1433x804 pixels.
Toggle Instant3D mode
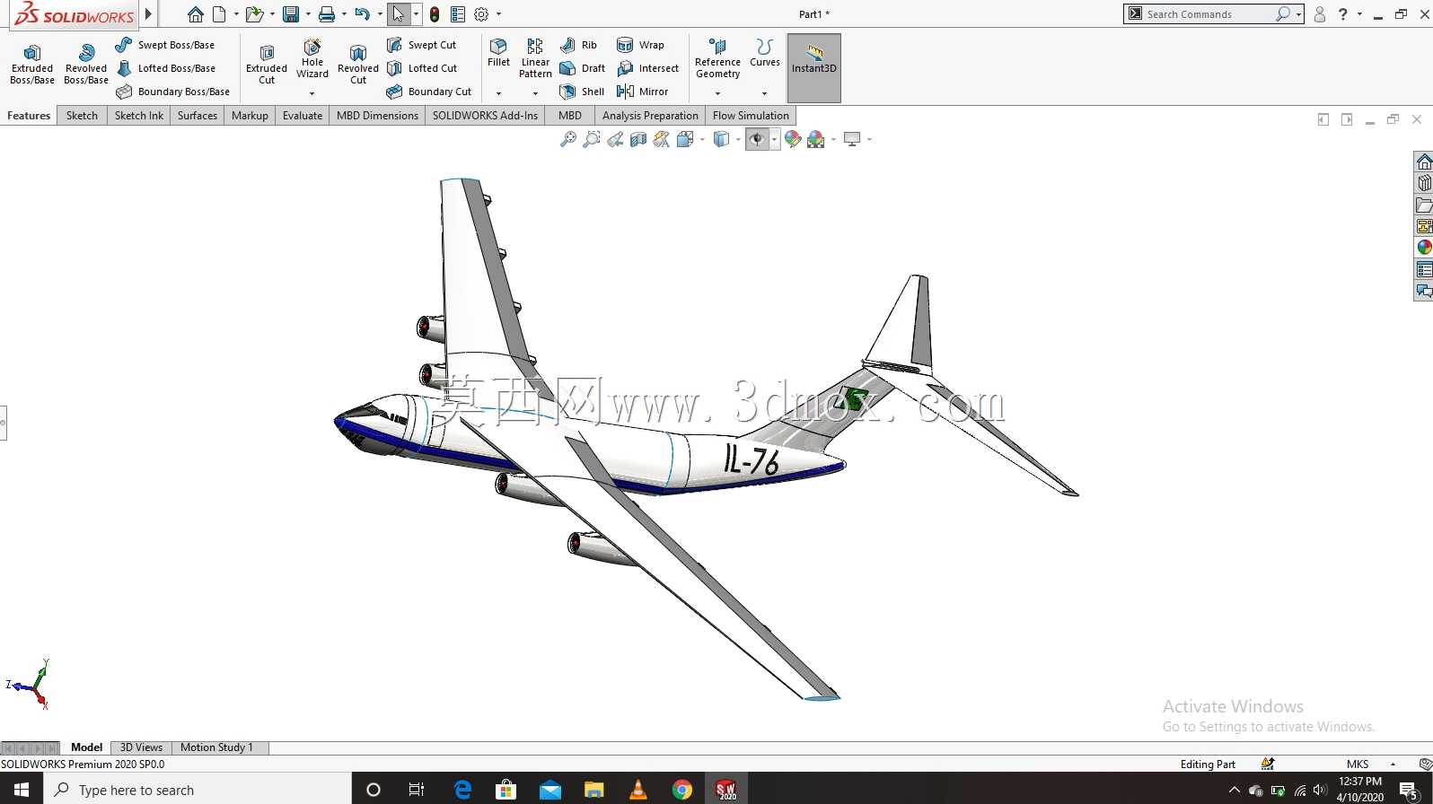pyautogui.click(x=814, y=68)
